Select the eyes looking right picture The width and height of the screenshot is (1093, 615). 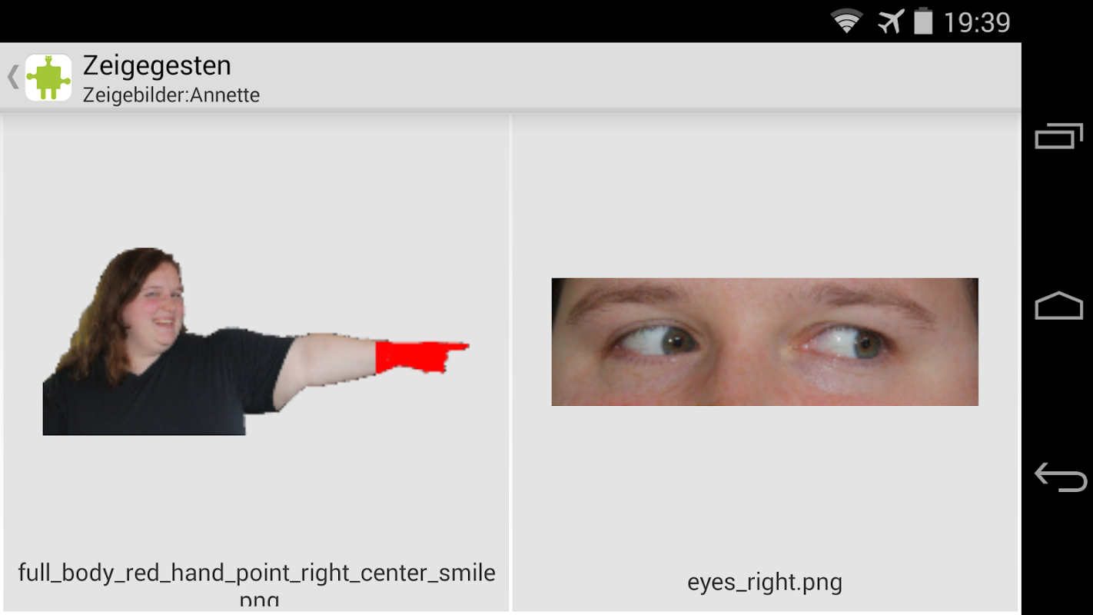pos(765,341)
